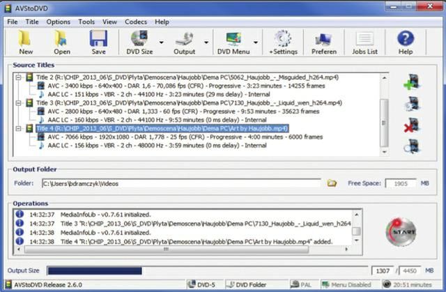Collapse the Title 3 tree node

[19, 103]
